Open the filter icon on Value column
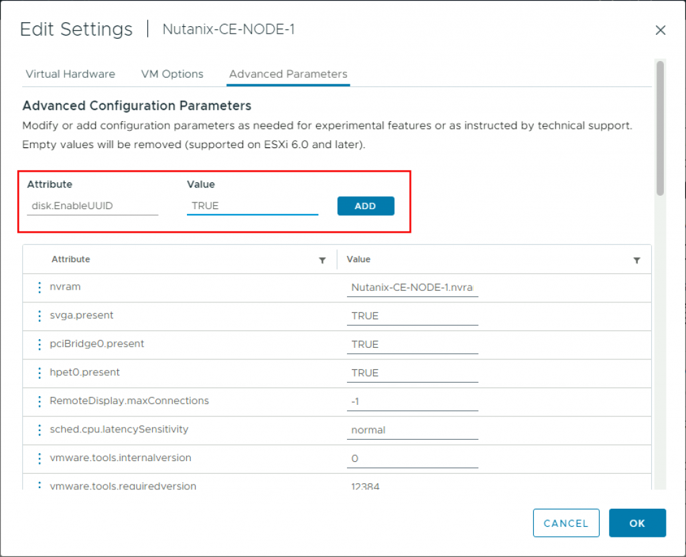Screen dimensions: 686x557 (x=635, y=259)
